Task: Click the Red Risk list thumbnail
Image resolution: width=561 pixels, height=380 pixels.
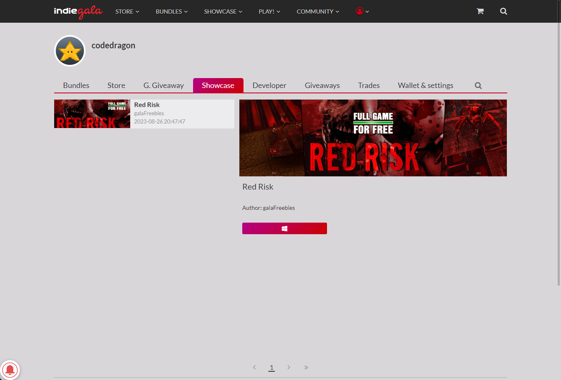Action: (92, 114)
